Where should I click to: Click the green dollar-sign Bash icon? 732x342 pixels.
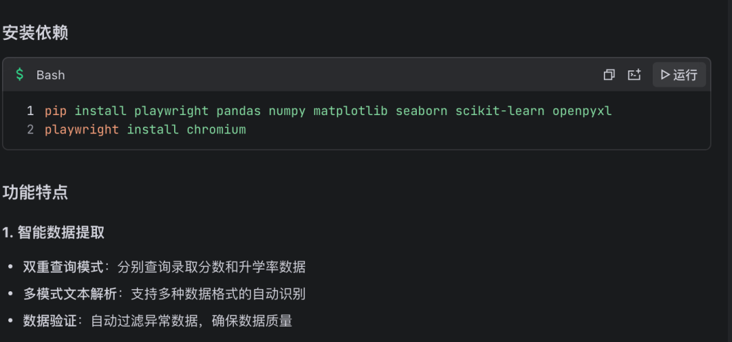[20, 74]
